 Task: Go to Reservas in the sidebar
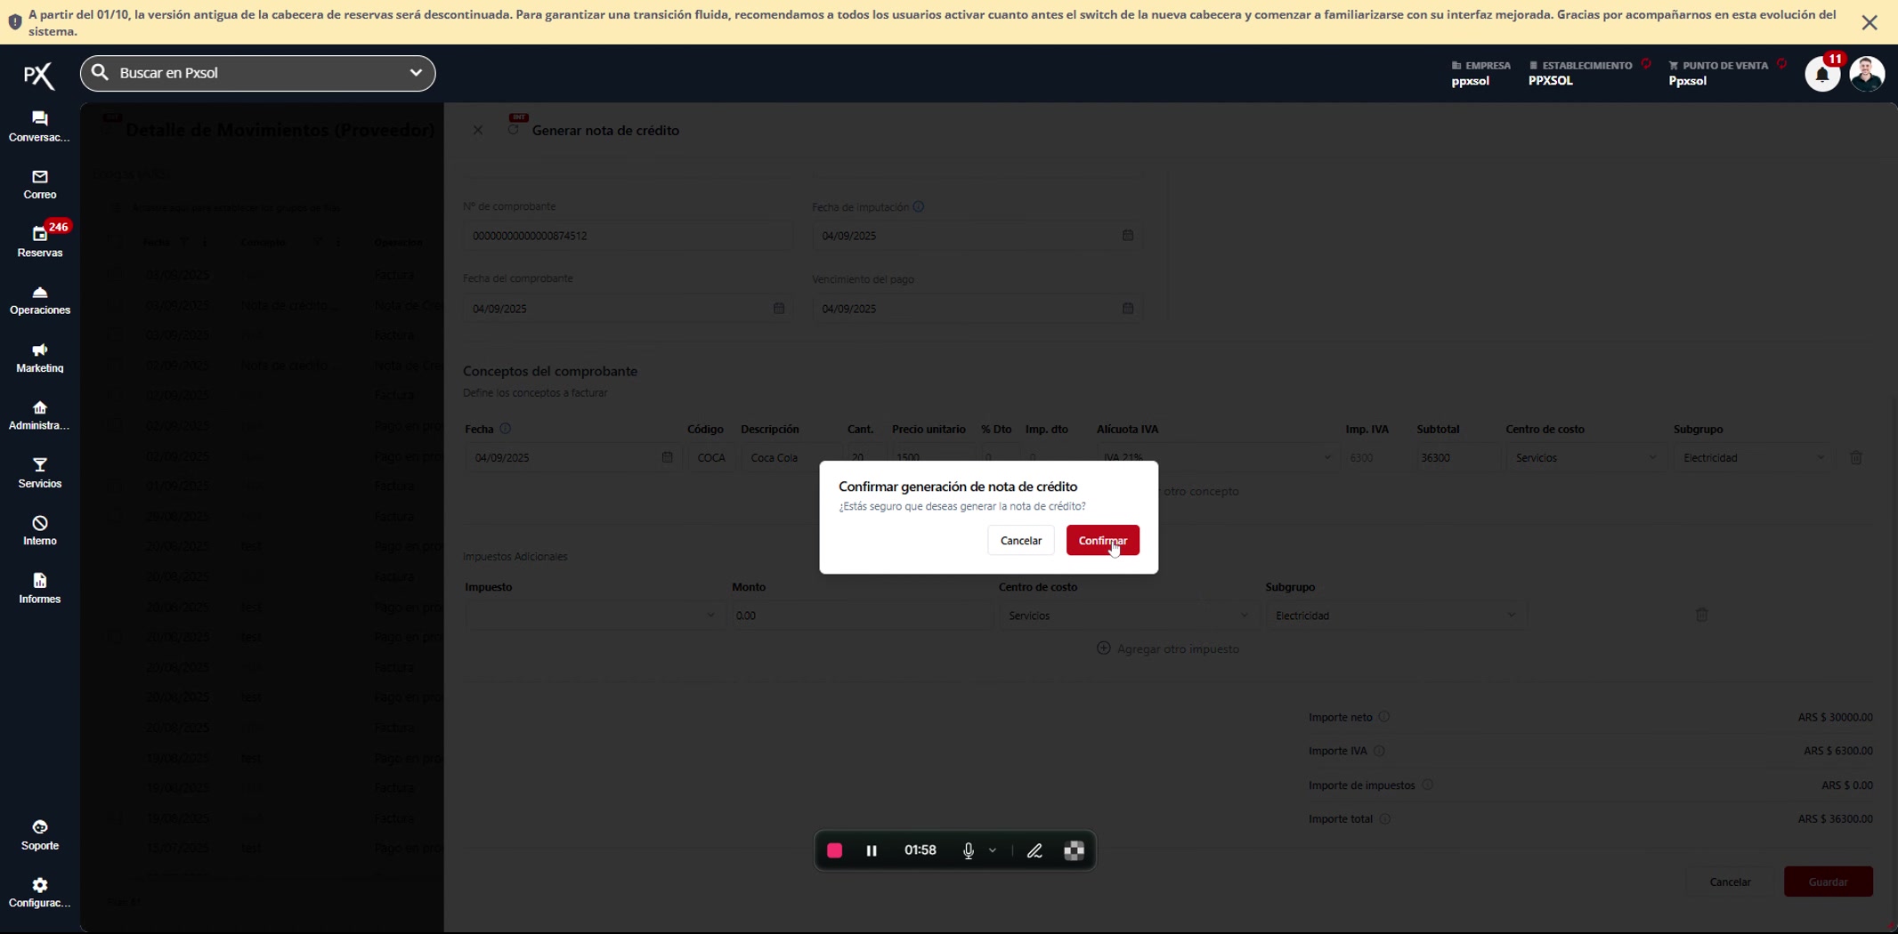click(39, 242)
